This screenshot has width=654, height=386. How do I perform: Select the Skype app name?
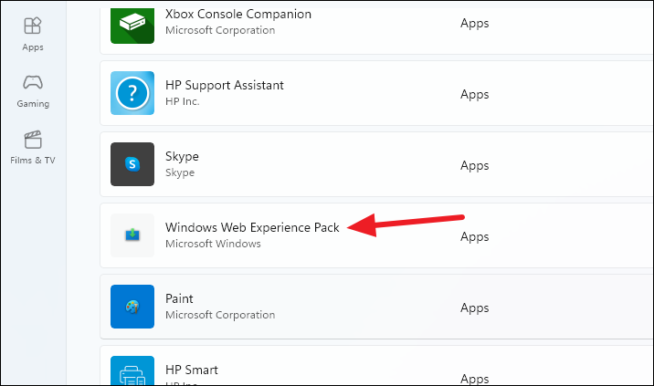point(182,157)
